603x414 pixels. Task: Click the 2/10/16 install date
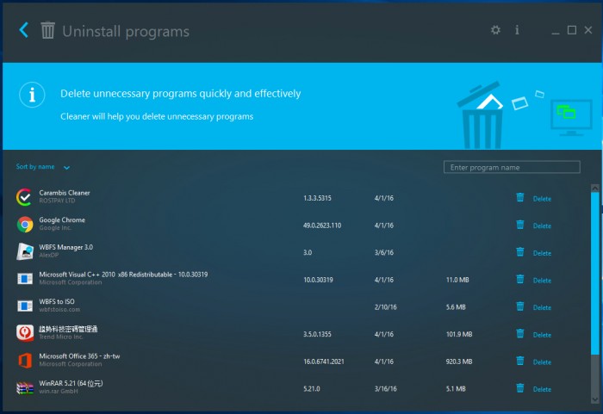(x=385, y=306)
